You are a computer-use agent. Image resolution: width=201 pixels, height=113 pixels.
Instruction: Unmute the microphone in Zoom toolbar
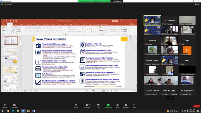click(4, 104)
